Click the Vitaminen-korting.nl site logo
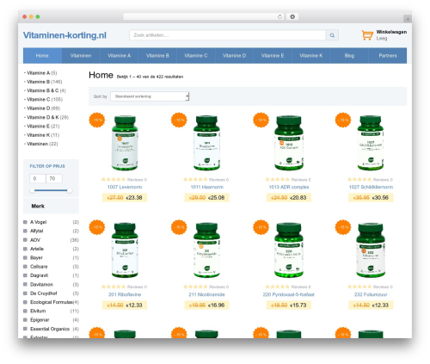The width and height of the screenshot is (430, 364). [x=64, y=35]
